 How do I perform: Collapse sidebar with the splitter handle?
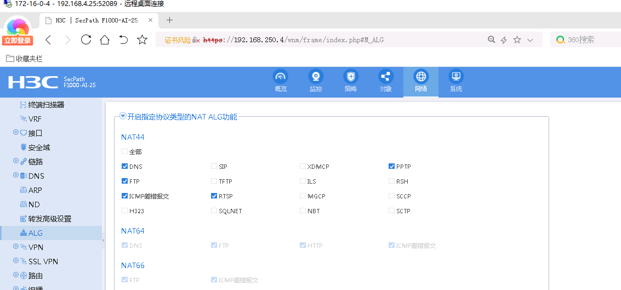click(x=104, y=240)
